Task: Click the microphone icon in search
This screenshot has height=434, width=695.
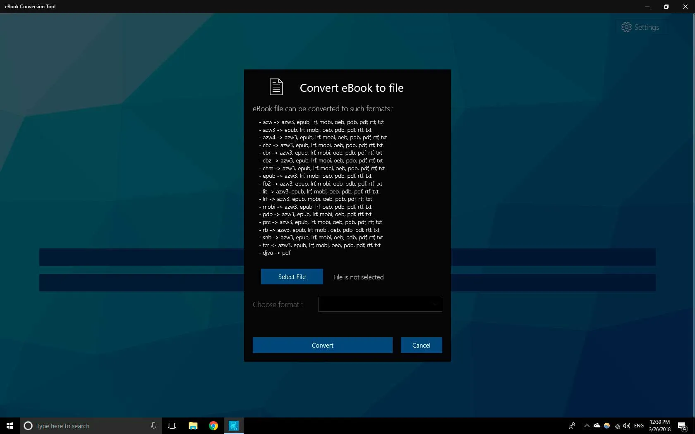Action: tap(153, 426)
